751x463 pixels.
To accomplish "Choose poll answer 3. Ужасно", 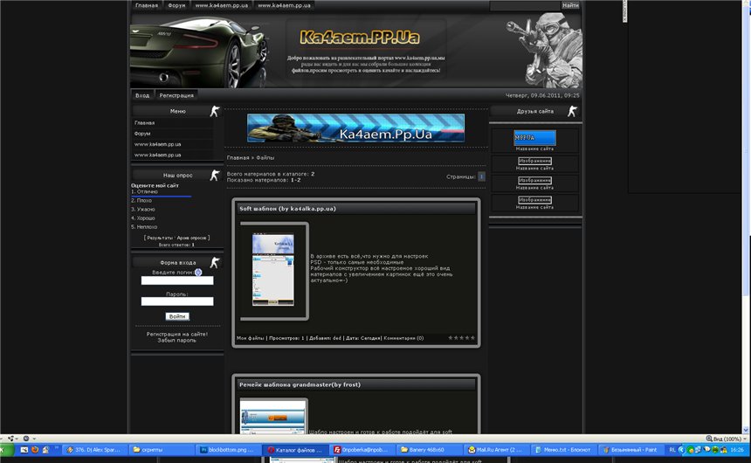I will pos(142,210).
